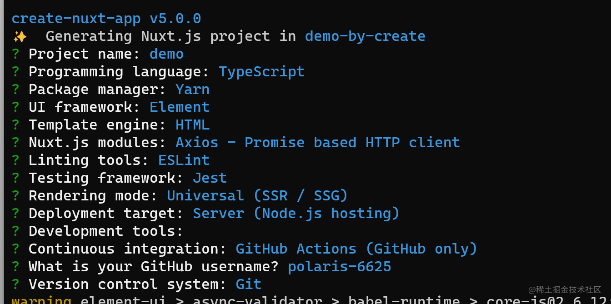Image resolution: width=611 pixels, height=304 pixels.
Task: Click the question mark before Project name
Action: click(x=16, y=54)
